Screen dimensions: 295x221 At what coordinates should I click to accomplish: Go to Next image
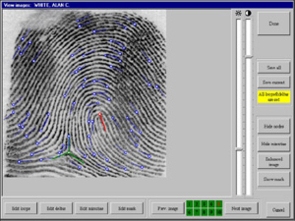[x=242, y=208]
